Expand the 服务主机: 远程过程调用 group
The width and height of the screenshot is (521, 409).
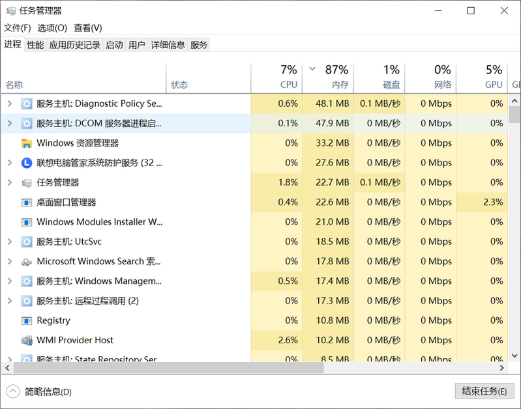point(9,301)
